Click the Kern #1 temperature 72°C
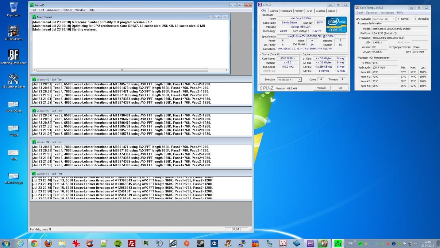 385,77
